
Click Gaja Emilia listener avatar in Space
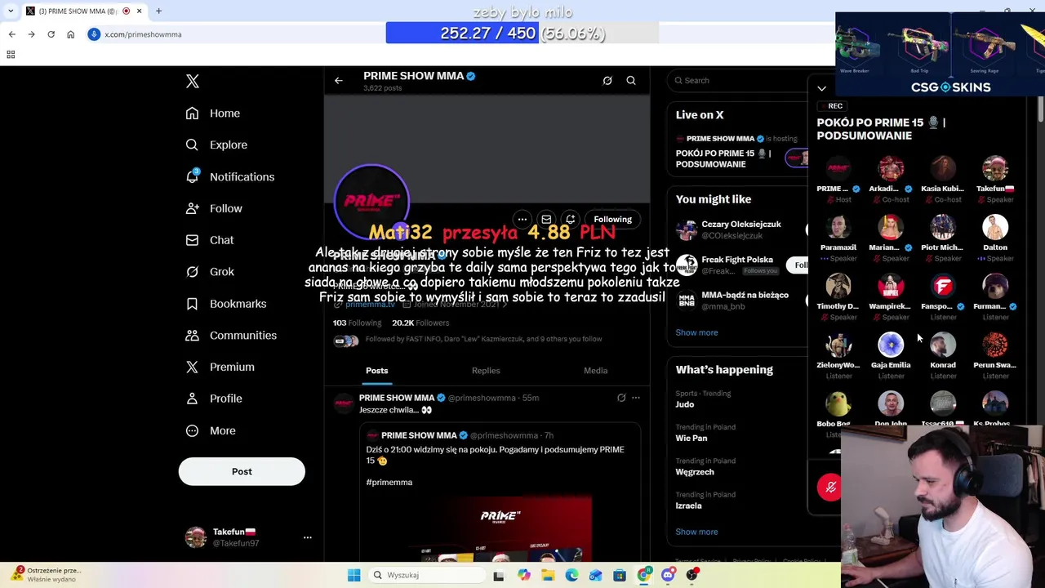click(891, 345)
